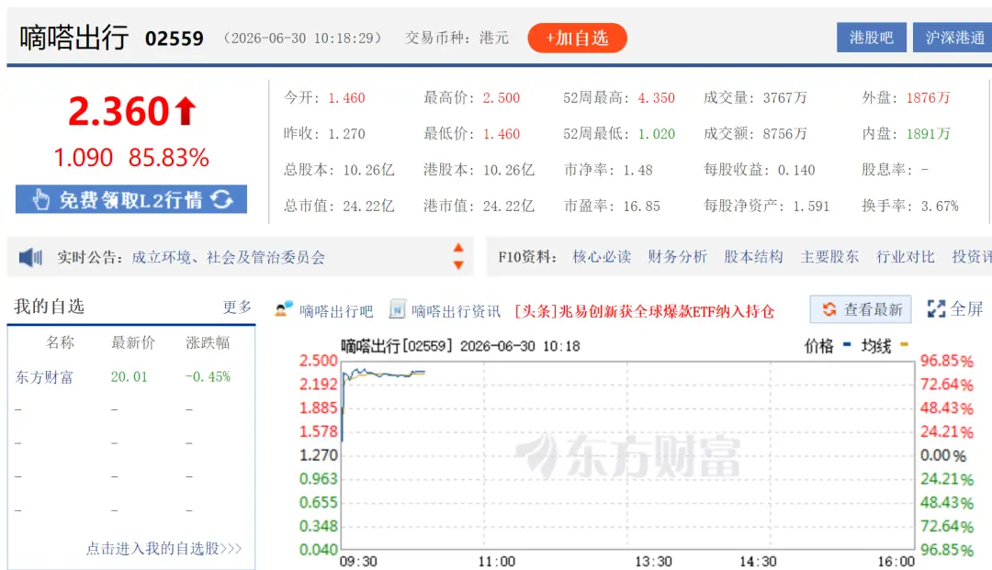Open F10 tab 股本结构
992x570 pixels.
[753, 257]
